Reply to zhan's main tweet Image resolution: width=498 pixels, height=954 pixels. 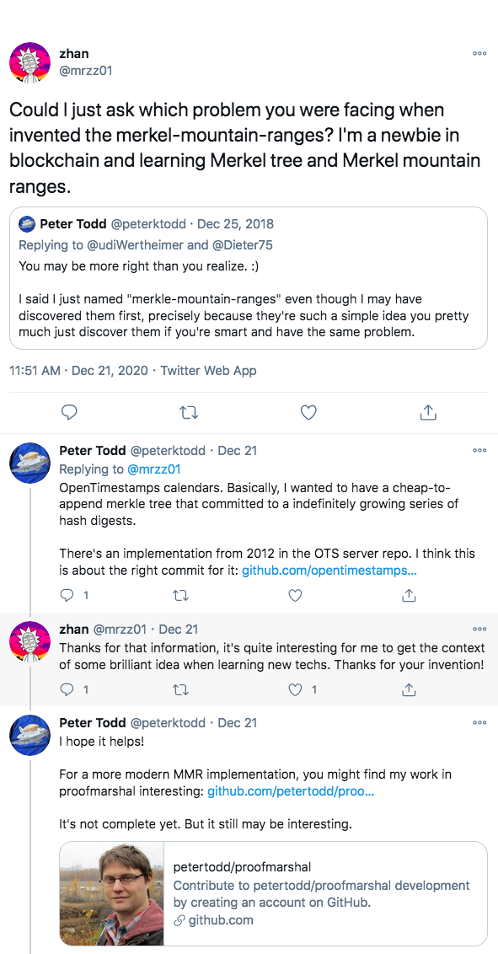[70, 412]
